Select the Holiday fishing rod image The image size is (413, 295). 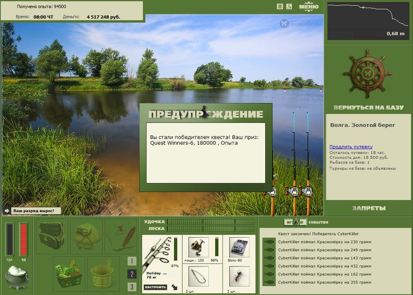coord(157,254)
